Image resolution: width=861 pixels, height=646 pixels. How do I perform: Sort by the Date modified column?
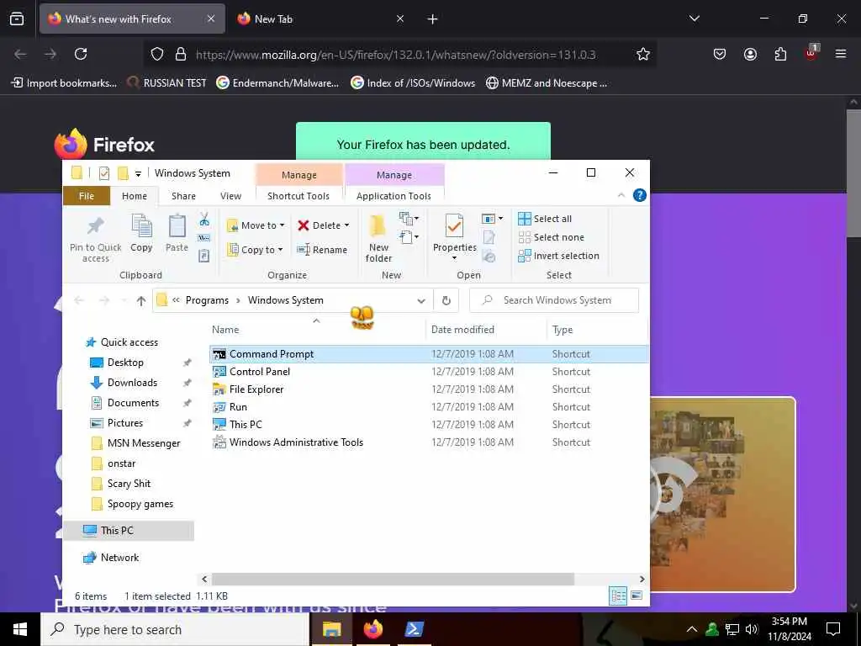point(485,330)
